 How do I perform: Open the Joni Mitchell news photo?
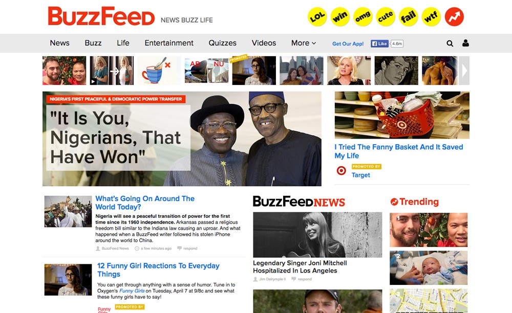click(x=317, y=235)
